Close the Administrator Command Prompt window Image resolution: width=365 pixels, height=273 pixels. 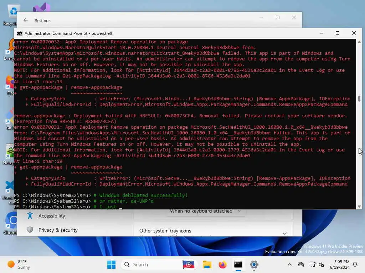point(354,33)
